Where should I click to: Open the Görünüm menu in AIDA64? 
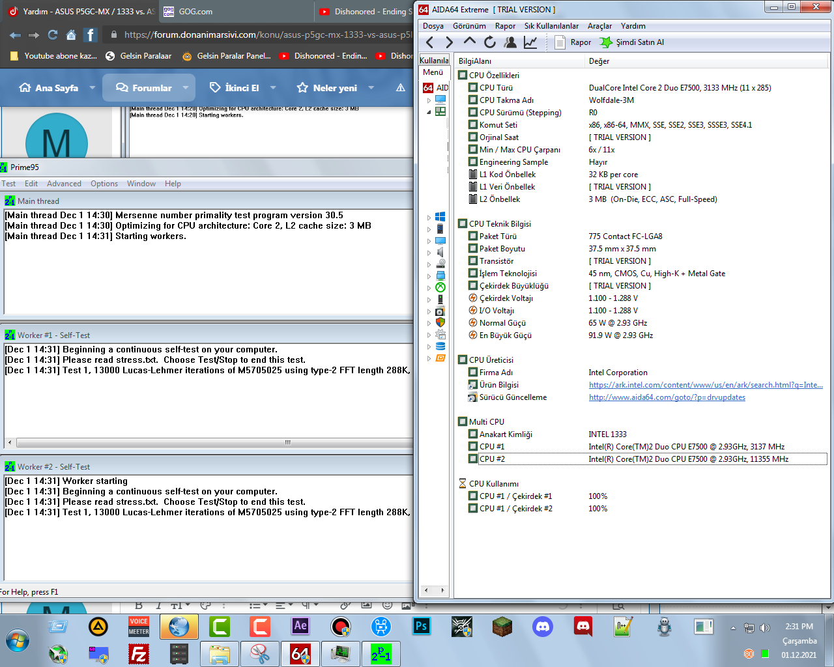469,26
